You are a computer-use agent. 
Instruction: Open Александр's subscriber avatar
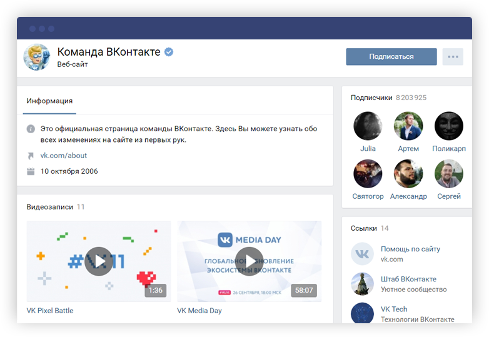click(408, 174)
